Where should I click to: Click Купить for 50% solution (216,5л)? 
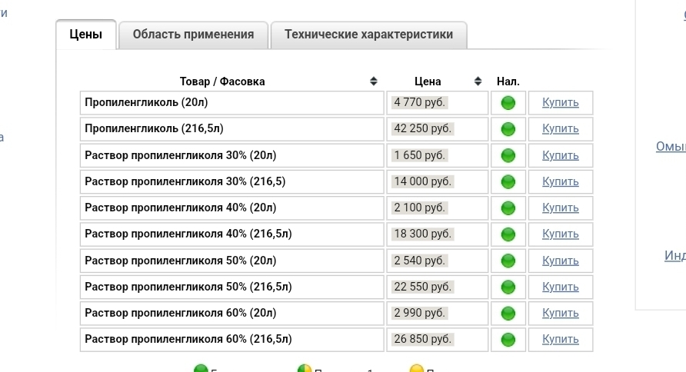point(561,287)
